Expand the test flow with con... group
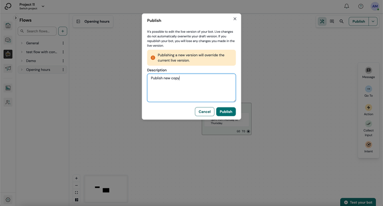 (22, 52)
